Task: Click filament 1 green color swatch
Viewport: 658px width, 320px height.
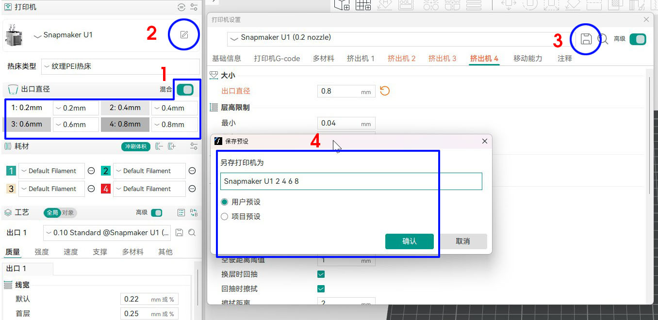Action: (x=11, y=171)
